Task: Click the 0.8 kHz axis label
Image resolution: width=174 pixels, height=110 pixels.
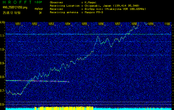Action: coord(2,77)
